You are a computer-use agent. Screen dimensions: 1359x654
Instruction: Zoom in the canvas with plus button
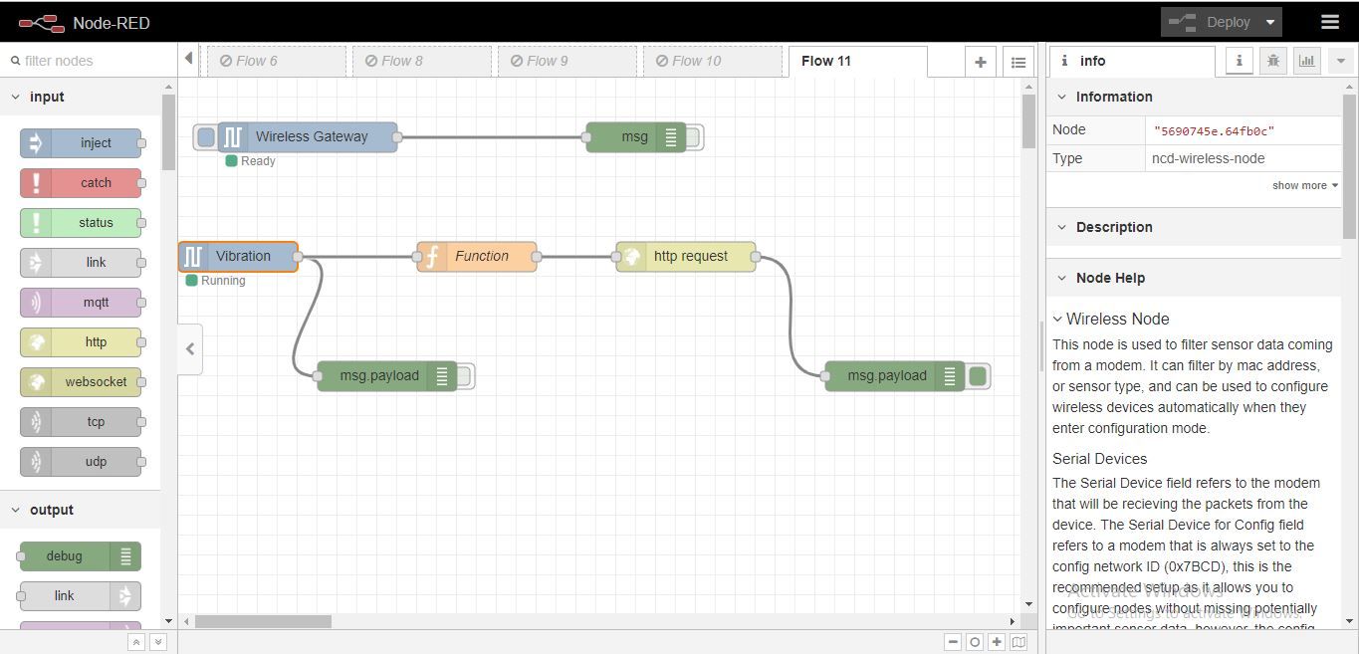(997, 642)
